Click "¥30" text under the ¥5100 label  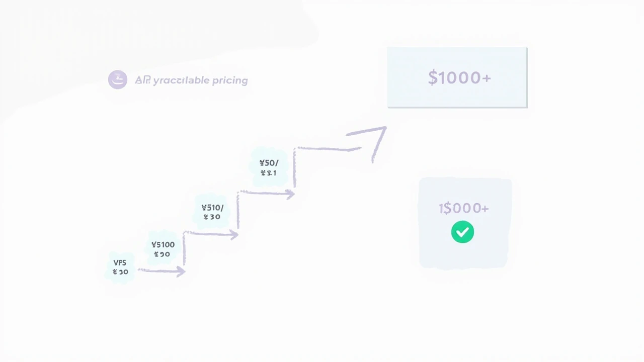click(162, 254)
